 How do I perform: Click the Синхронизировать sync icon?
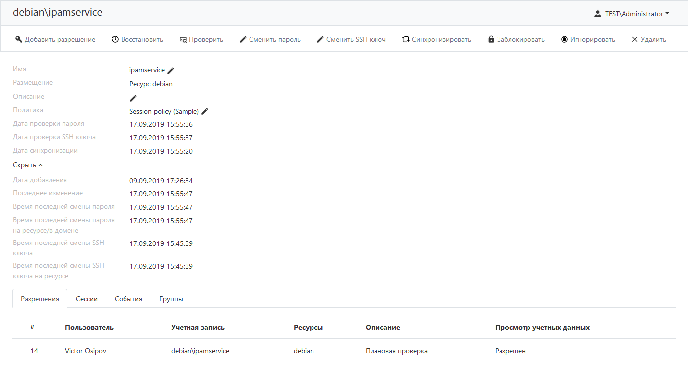(405, 39)
